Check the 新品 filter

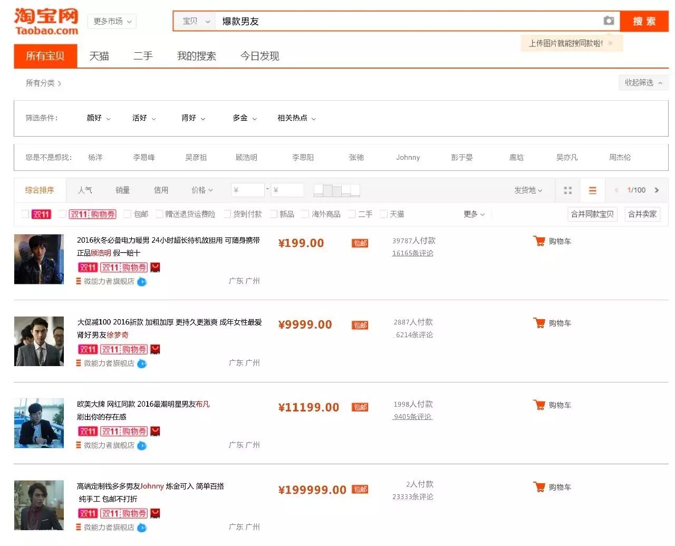coord(274,214)
